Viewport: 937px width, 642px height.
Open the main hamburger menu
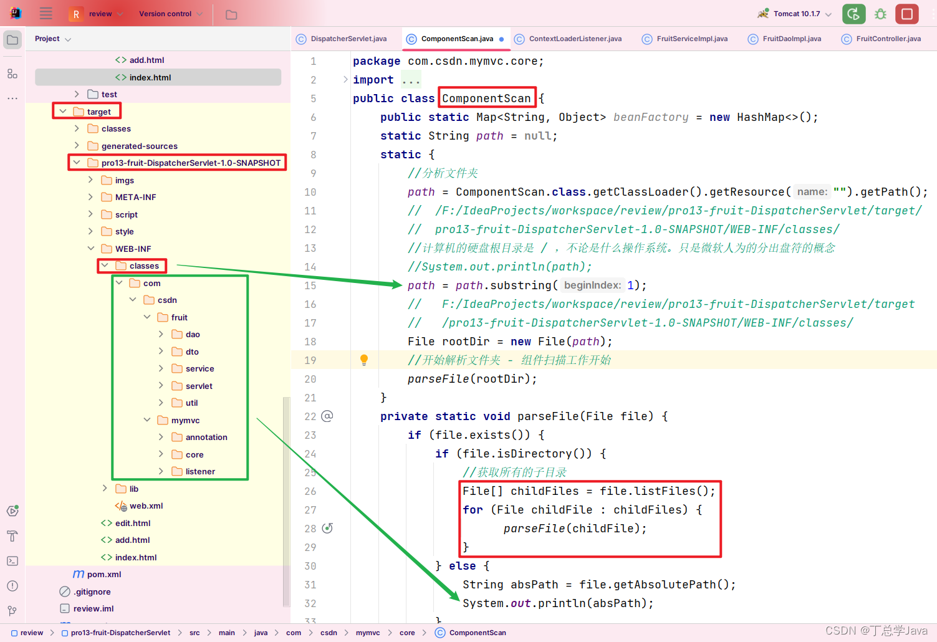click(x=46, y=14)
